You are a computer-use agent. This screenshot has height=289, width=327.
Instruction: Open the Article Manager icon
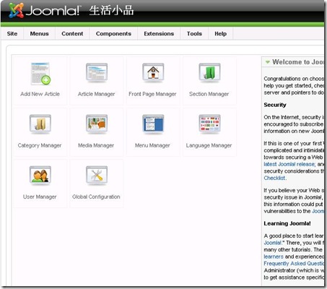97,72
